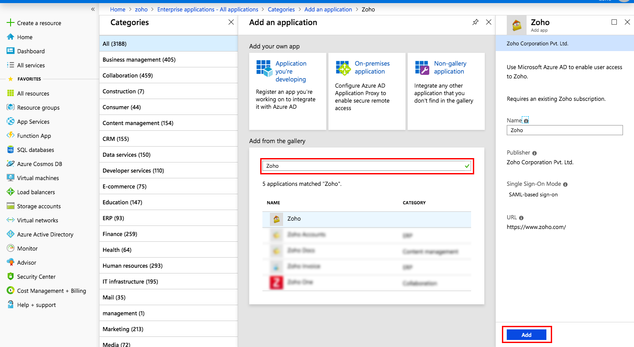Open the https://www.zoho.com/ link

(536, 227)
